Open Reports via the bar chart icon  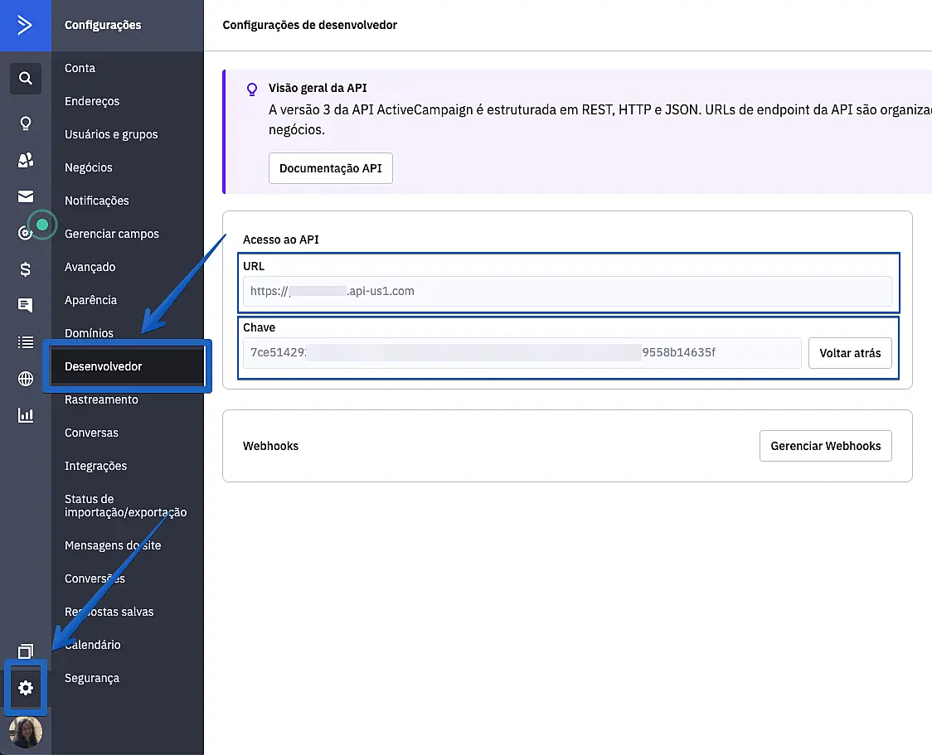(26, 415)
